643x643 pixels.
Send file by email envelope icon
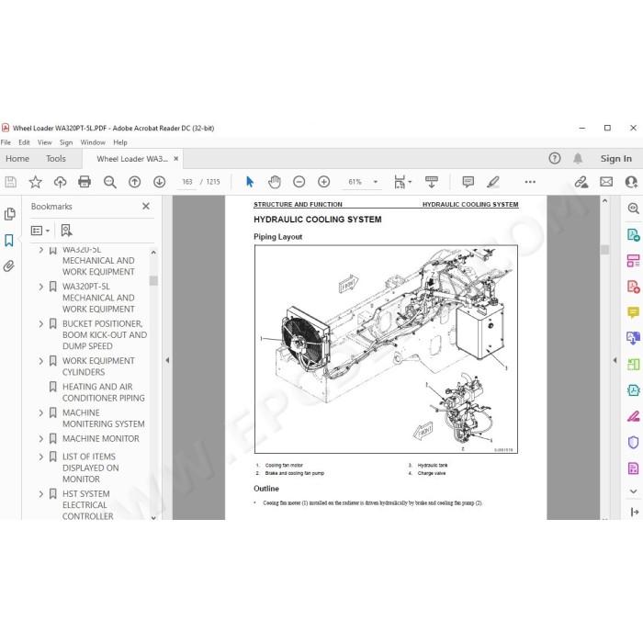[606, 182]
